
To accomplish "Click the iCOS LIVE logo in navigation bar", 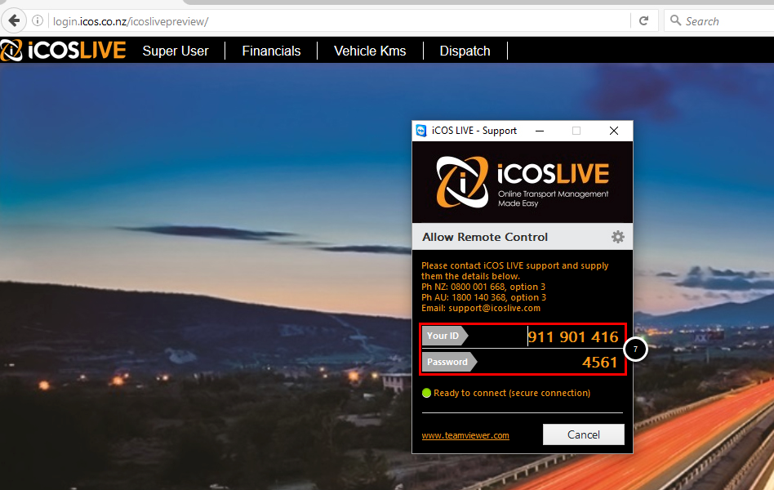I will pyautogui.click(x=63, y=50).
